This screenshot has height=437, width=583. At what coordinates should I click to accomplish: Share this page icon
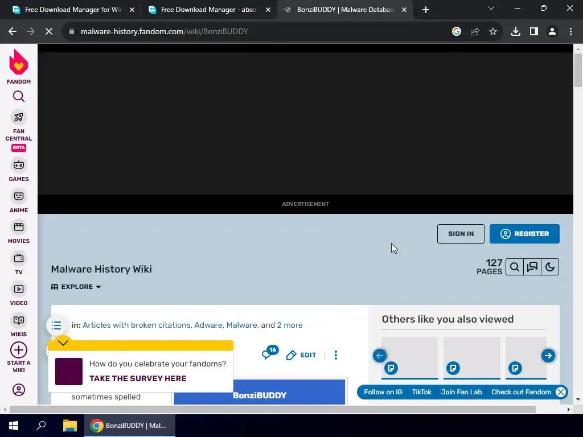pyautogui.click(x=475, y=32)
